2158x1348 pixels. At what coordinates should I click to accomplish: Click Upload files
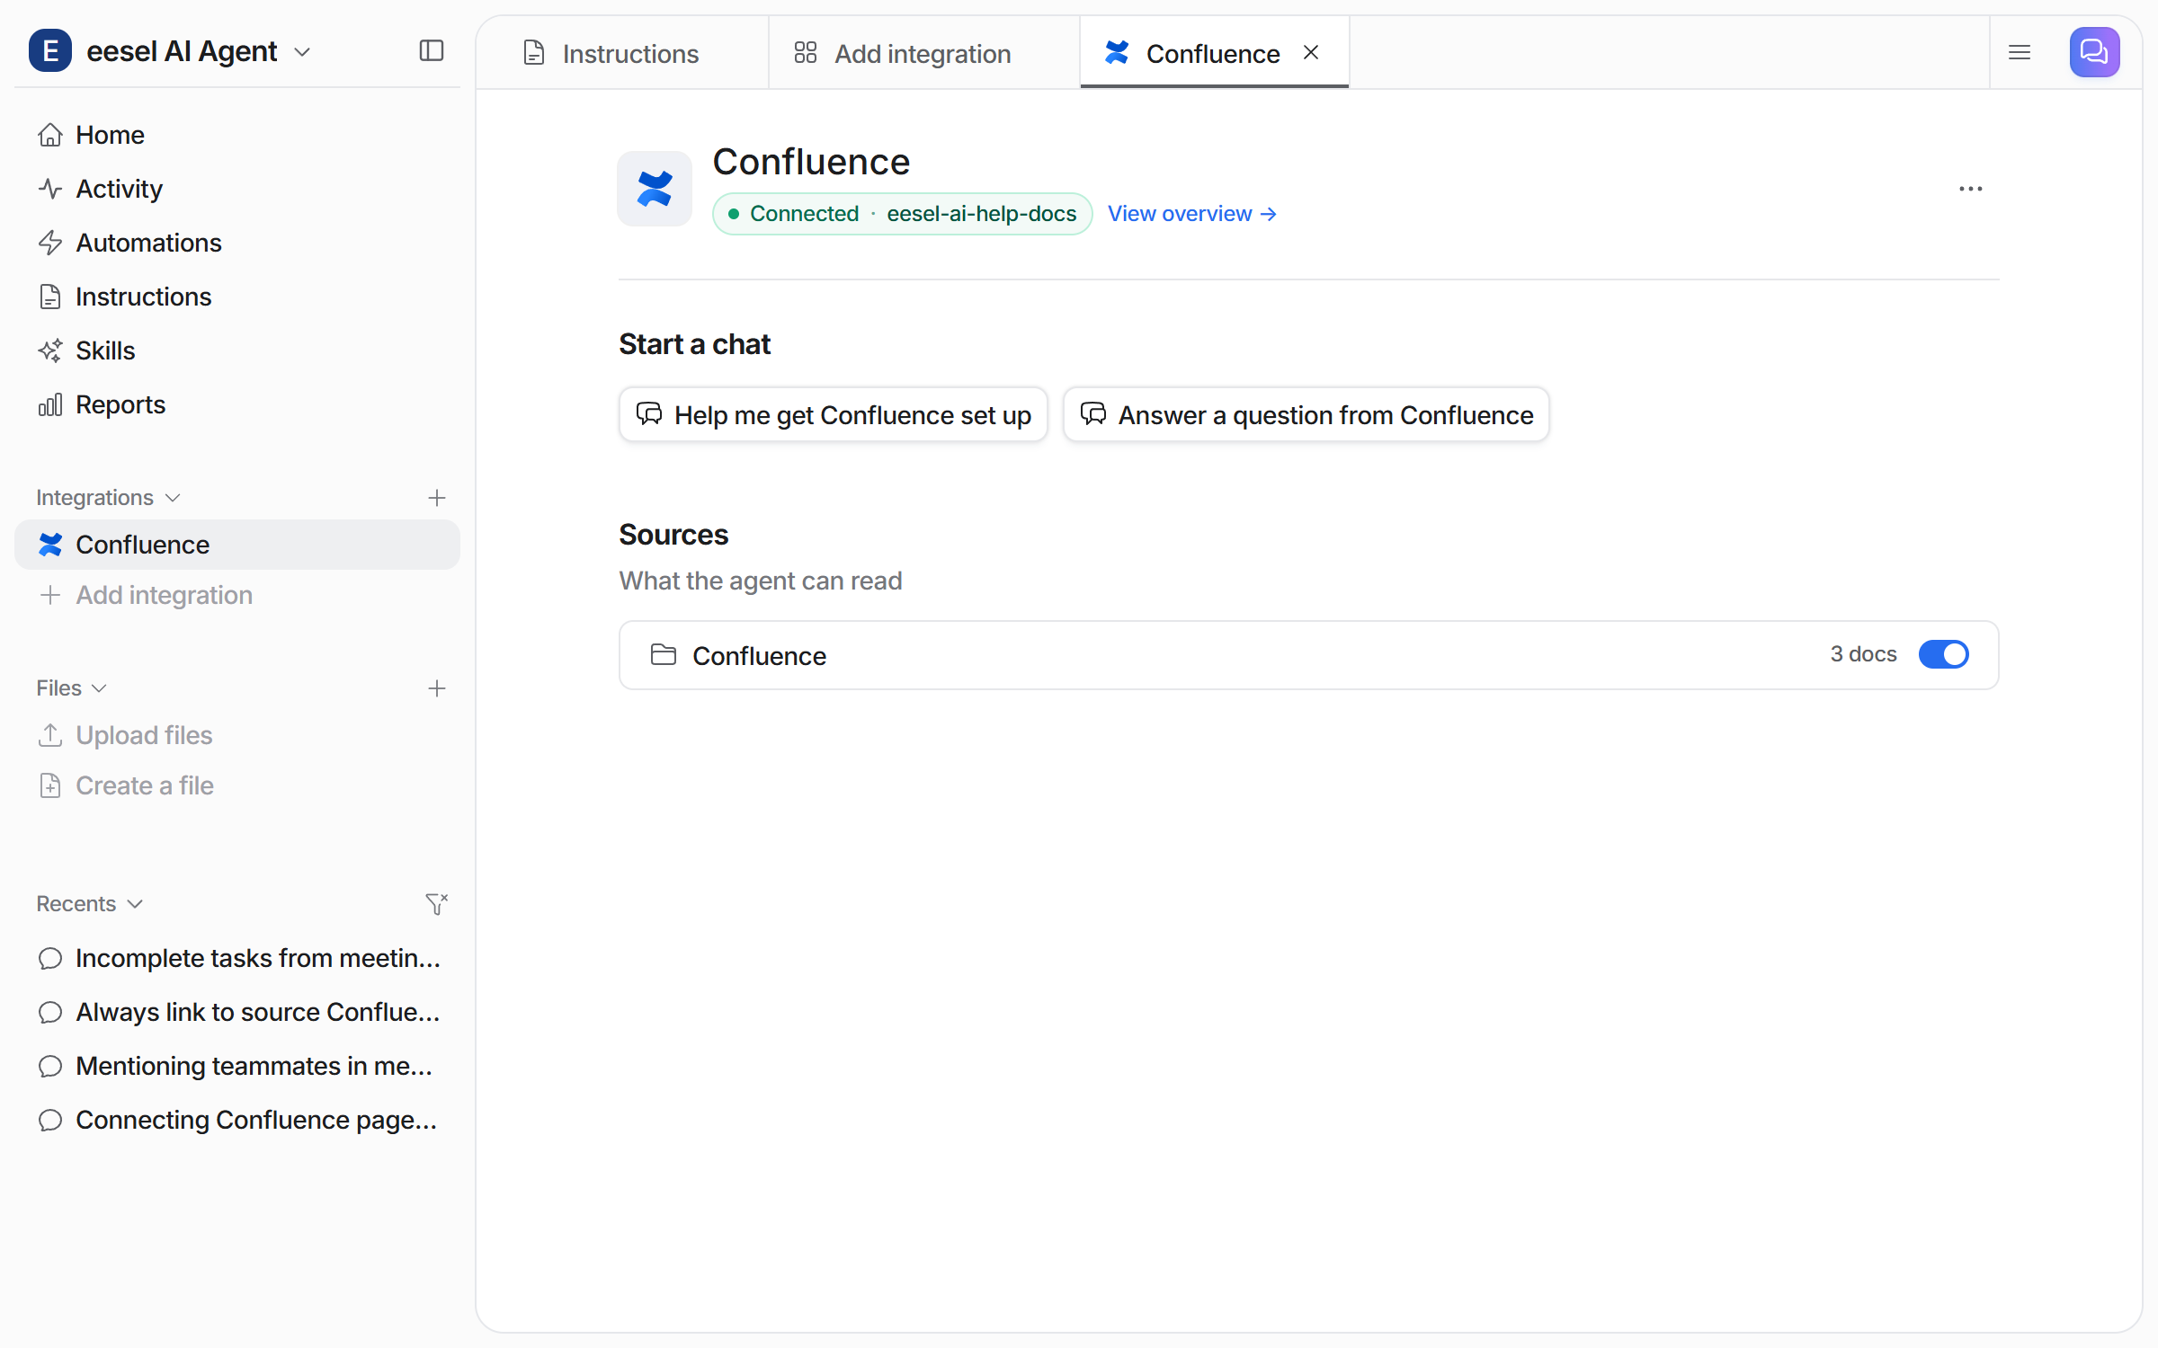point(237,735)
